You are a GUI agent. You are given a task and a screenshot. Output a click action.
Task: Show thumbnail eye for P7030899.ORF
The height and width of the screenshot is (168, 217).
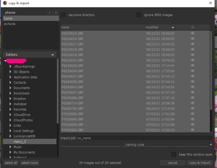click(192, 125)
